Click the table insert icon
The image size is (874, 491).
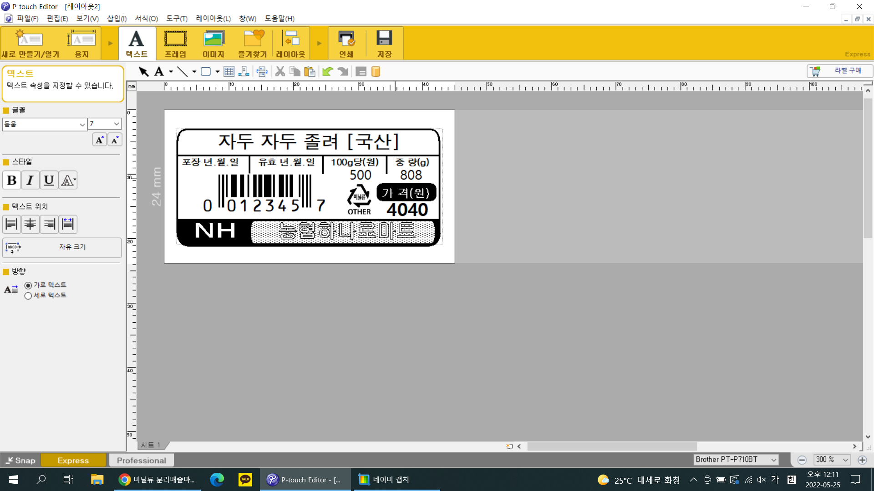pyautogui.click(x=229, y=71)
